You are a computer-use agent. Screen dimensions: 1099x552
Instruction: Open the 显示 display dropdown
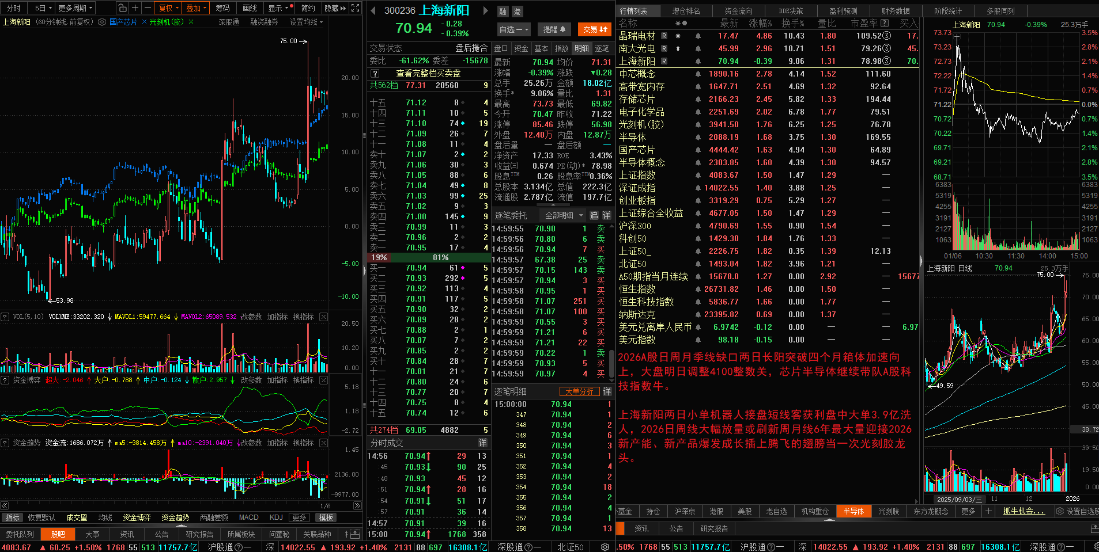[279, 8]
